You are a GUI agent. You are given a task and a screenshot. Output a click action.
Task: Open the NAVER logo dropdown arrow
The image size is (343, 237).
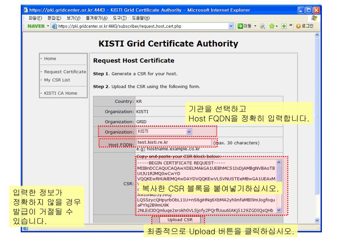pos(48,26)
